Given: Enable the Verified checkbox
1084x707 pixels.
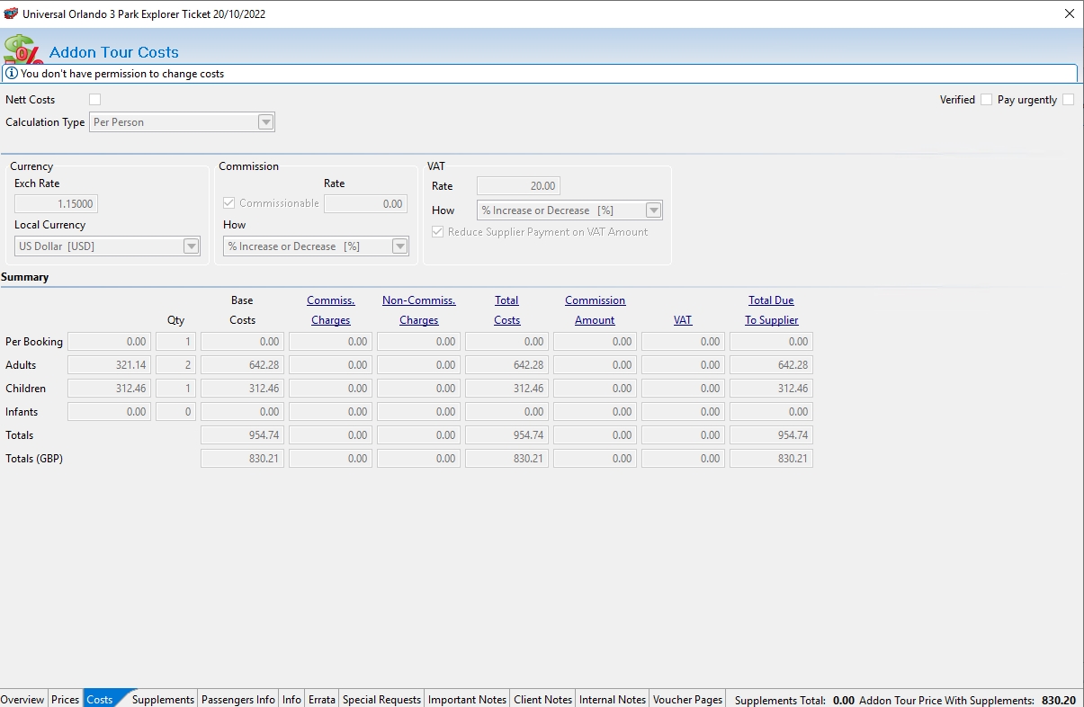Looking at the screenshot, I should (986, 100).
